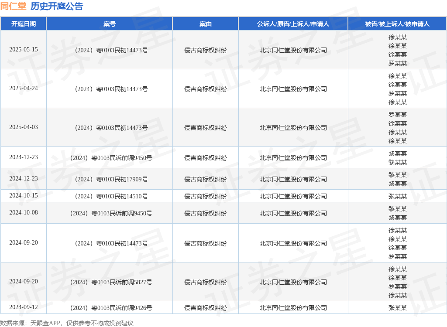Screen dimensions: 447x327
Task: Click defendant 罗某某 in the 2025-04-03 row
Action: [397, 115]
